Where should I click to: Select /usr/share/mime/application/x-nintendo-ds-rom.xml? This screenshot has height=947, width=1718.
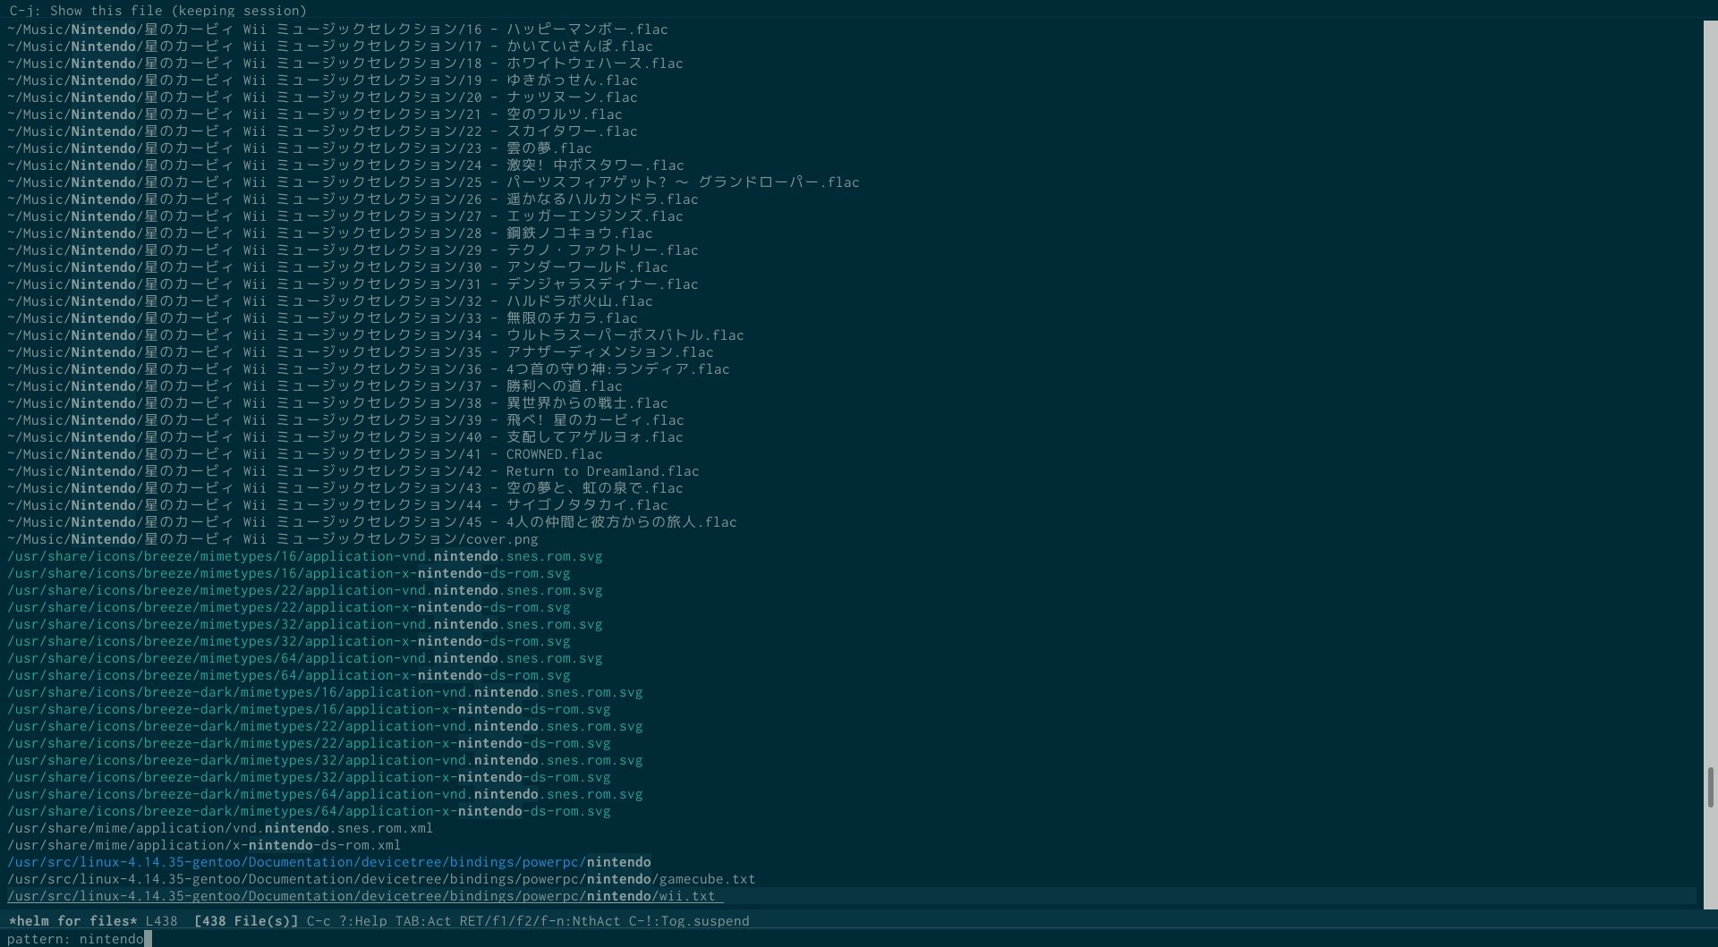click(204, 845)
